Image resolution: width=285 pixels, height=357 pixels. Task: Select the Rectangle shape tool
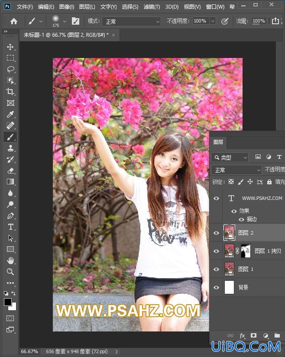pyautogui.click(x=10, y=249)
